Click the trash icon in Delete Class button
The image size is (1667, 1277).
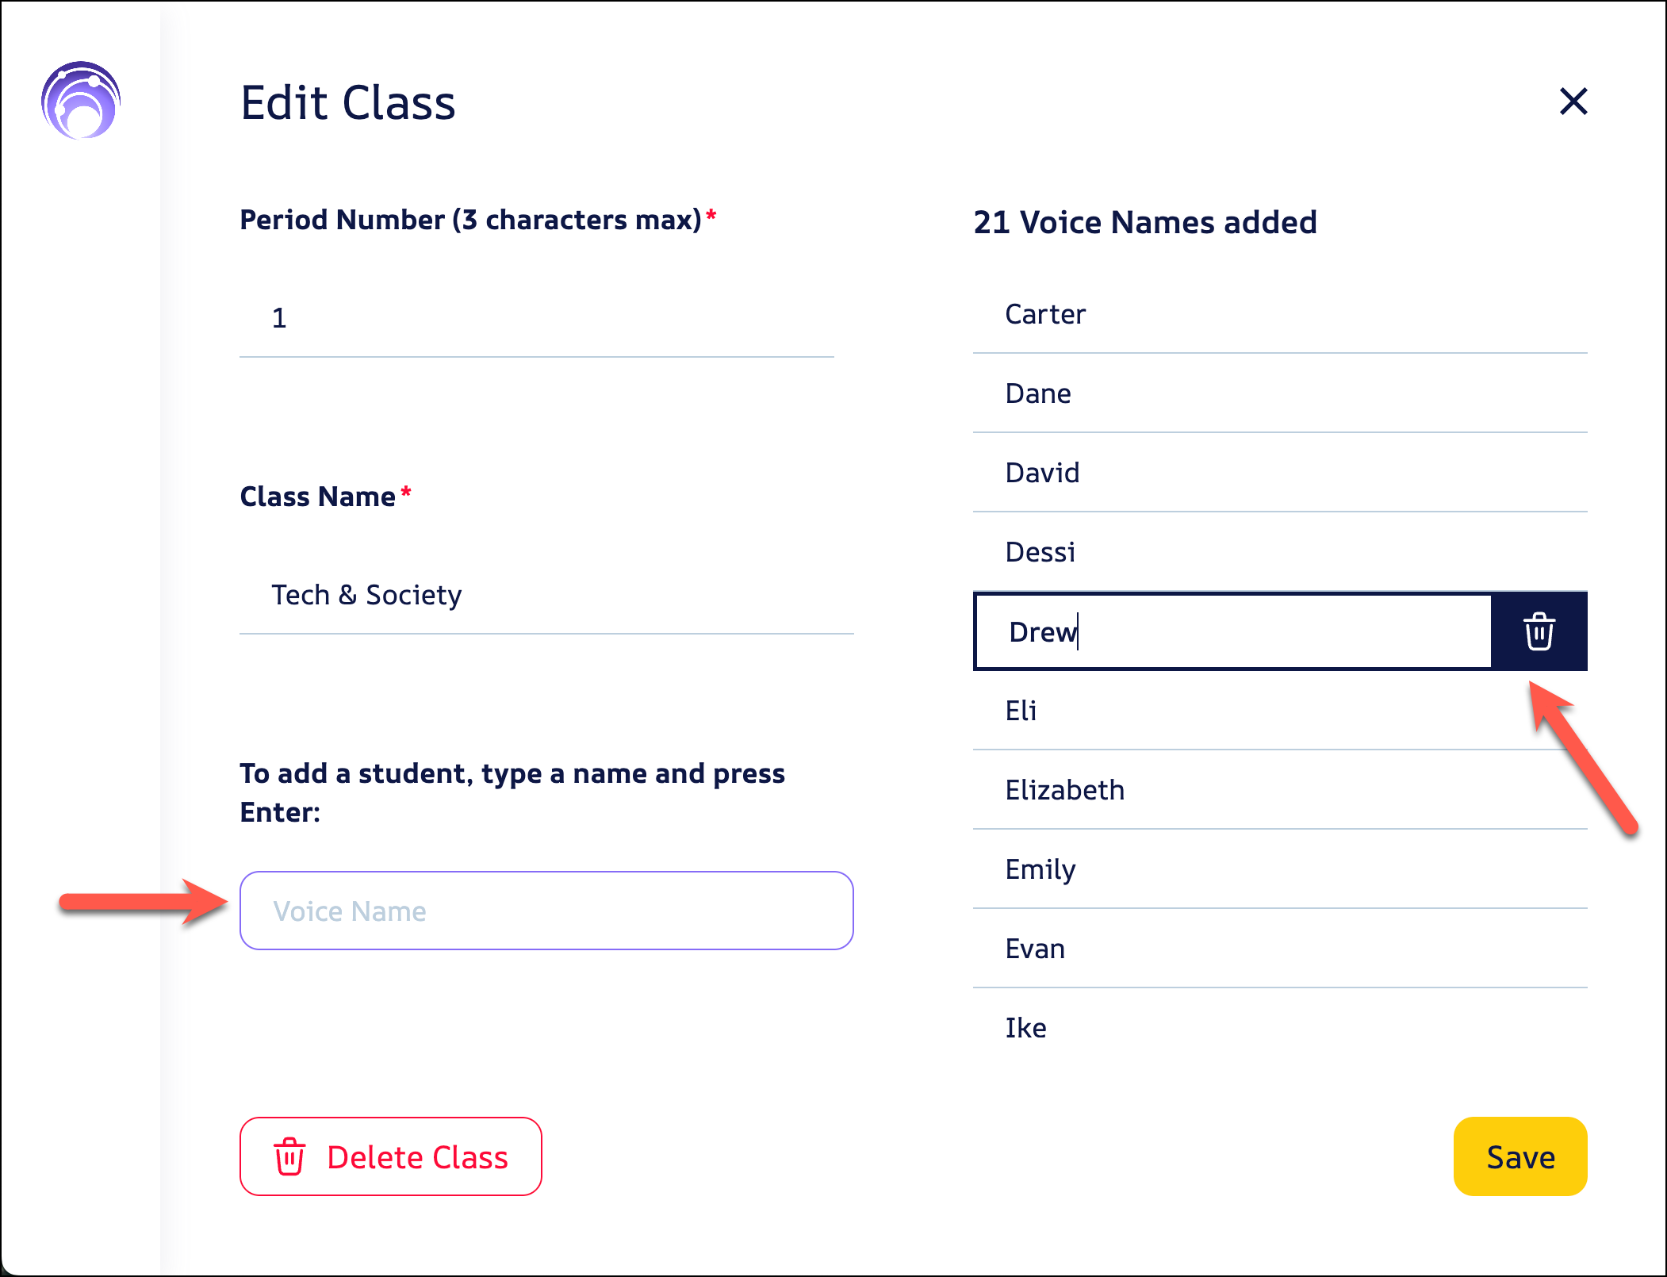click(x=289, y=1156)
